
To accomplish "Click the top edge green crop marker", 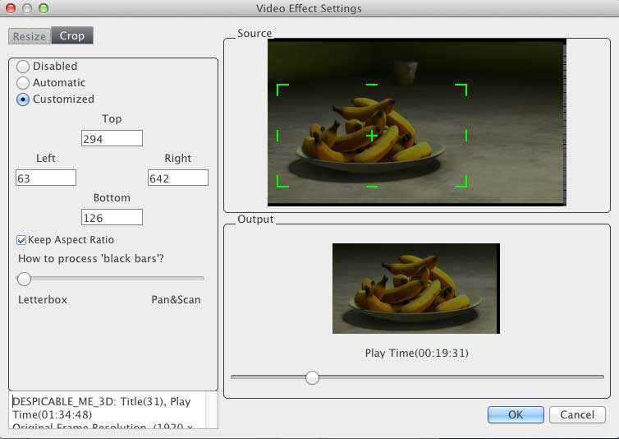I will click(372, 85).
